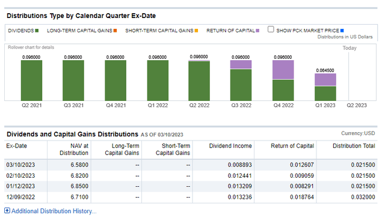Click green dividend segment for Q1 2023
The width and height of the screenshot is (385, 218).
(325, 94)
